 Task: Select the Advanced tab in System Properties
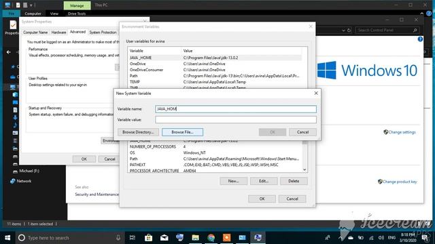(77, 32)
